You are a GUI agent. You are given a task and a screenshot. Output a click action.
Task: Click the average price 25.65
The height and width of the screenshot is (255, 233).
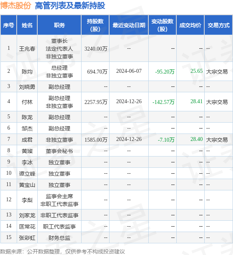tap(196, 71)
